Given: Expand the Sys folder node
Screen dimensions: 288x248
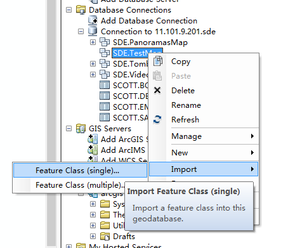Looking at the screenshot, I should click(93, 204).
